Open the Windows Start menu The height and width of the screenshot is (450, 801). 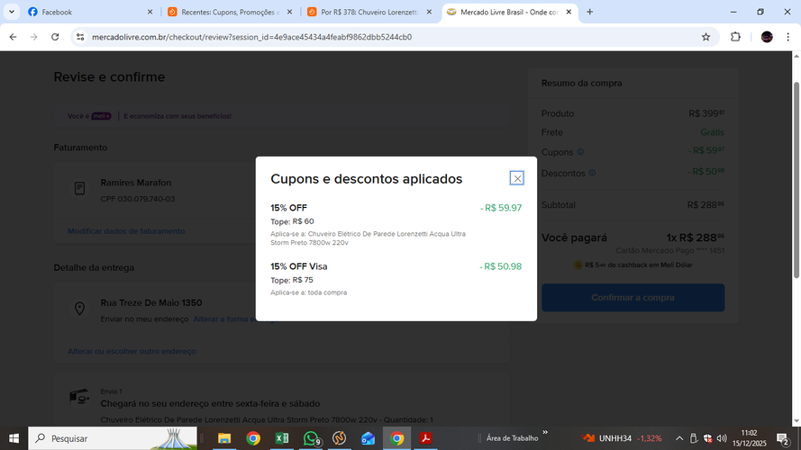pyautogui.click(x=14, y=438)
